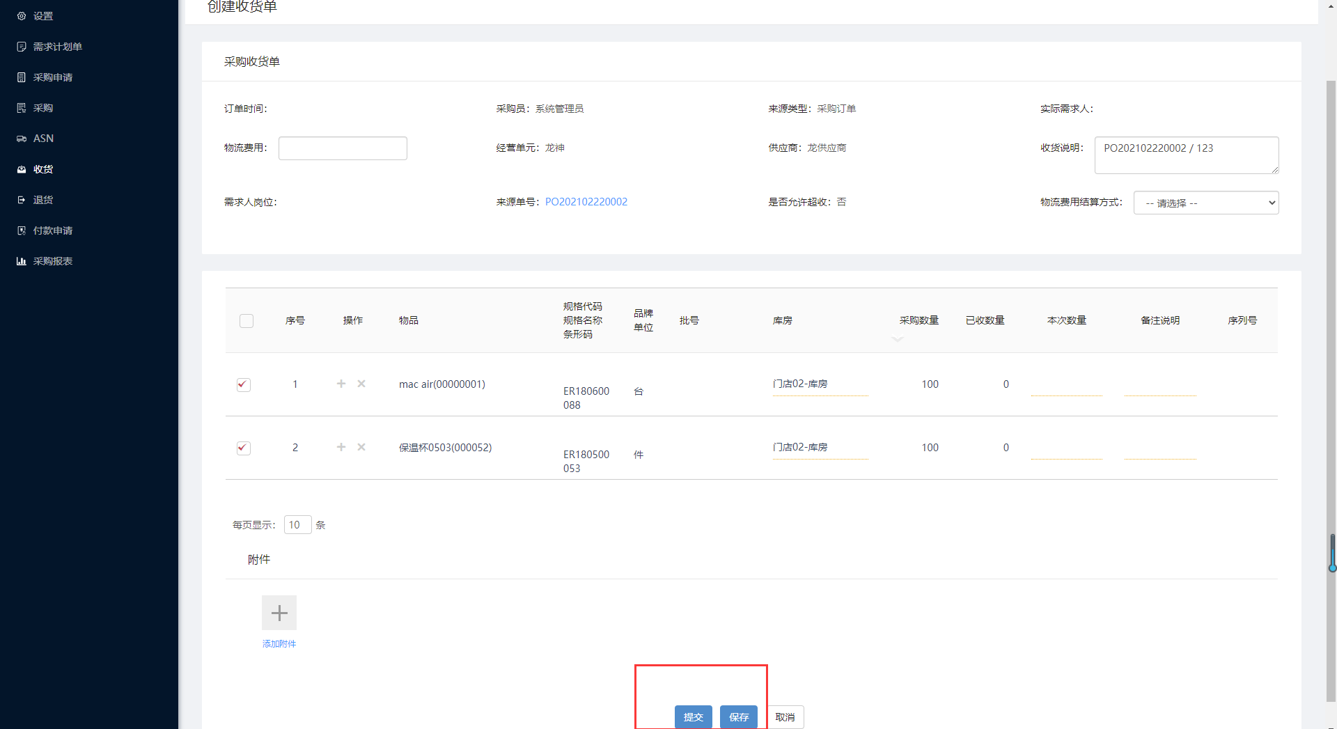The height and width of the screenshot is (729, 1337).
Task: Open the 采购报表 menu item
Action: point(53,261)
